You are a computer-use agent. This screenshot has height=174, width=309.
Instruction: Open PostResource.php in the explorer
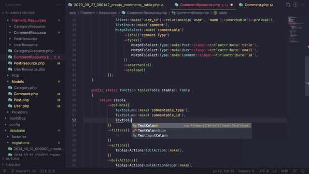pos(29,63)
